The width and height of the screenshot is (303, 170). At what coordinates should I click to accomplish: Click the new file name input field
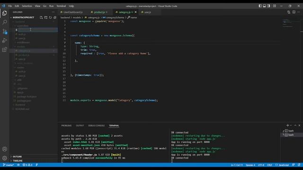coord(38,30)
